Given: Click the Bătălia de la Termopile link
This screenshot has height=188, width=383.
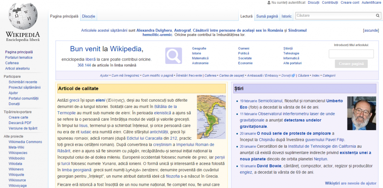Looking at the screenshot, I should pyautogui.click(x=117, y=110).
